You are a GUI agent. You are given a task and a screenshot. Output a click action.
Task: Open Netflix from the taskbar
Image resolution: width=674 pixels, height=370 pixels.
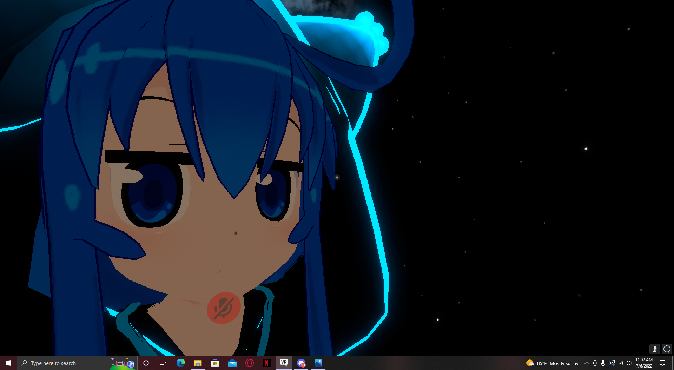point(266,363)
